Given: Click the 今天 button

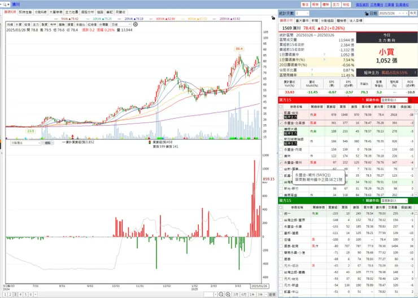Looking at the screenshot, I should tap(413, 14).
